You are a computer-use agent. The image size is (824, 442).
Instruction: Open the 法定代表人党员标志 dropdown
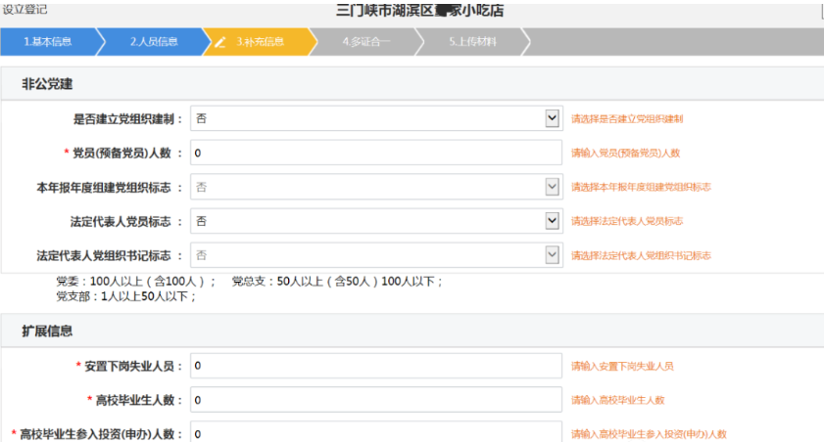pos(376,221)
